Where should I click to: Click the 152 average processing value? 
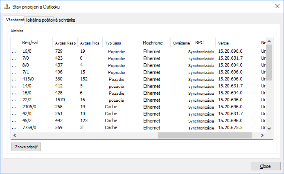click(84, 79)
